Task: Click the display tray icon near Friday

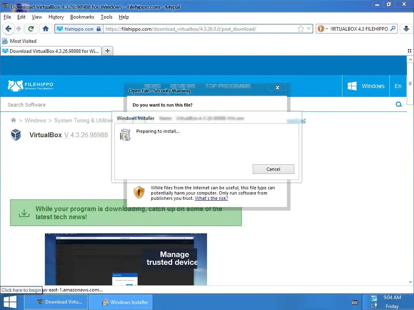Action: pos(374,306)
